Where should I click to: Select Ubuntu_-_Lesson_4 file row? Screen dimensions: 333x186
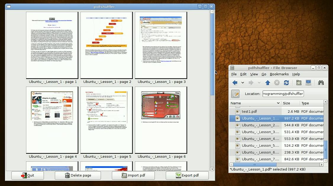277,139
